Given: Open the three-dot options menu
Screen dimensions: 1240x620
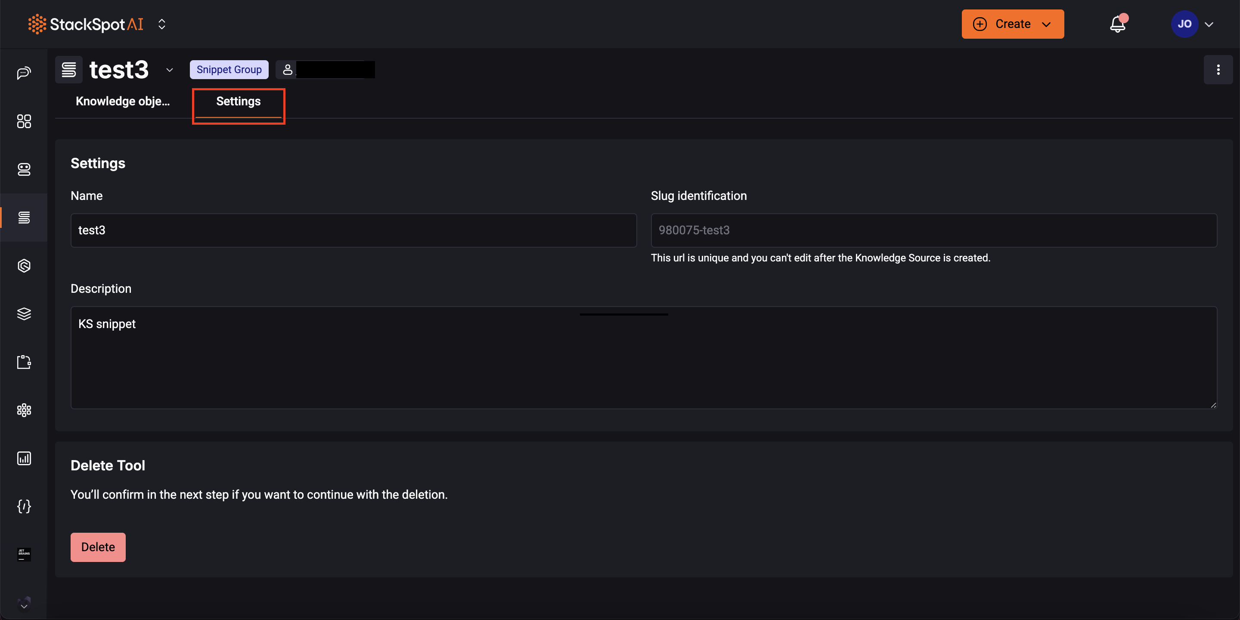Looking at the screenshot, I should point(1218,70).
